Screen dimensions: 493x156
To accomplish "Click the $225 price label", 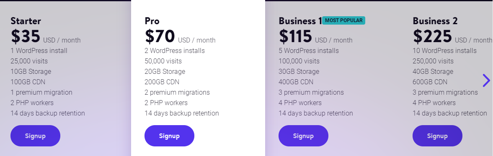I will point(432,36).
